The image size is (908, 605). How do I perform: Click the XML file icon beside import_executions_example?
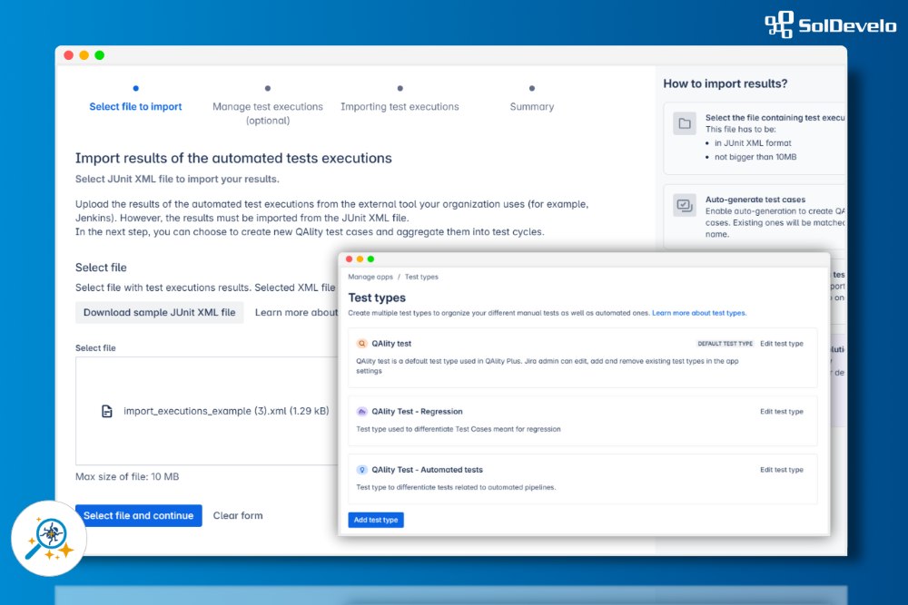pyautogui.click(x=107, y=411)
